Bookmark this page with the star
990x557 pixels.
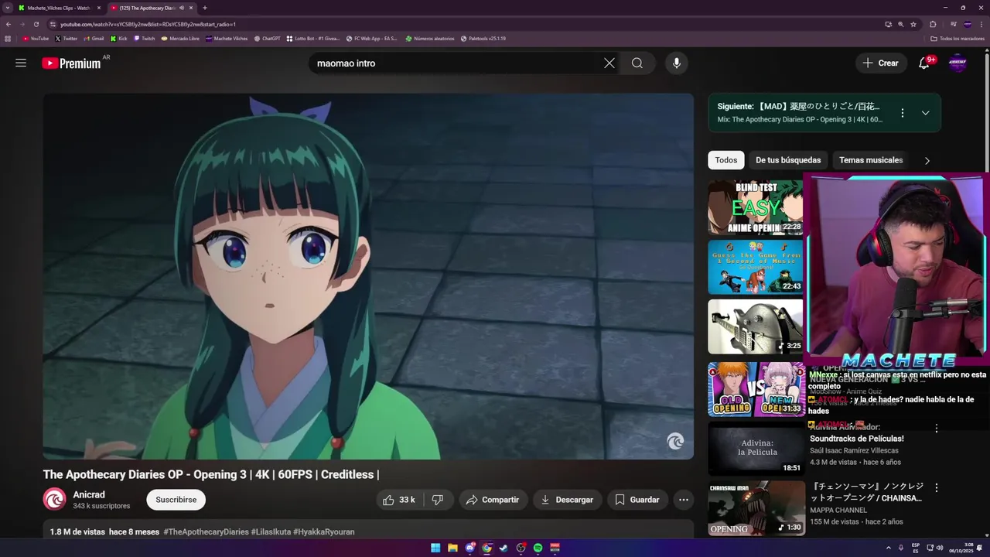(x=913, y=24)
